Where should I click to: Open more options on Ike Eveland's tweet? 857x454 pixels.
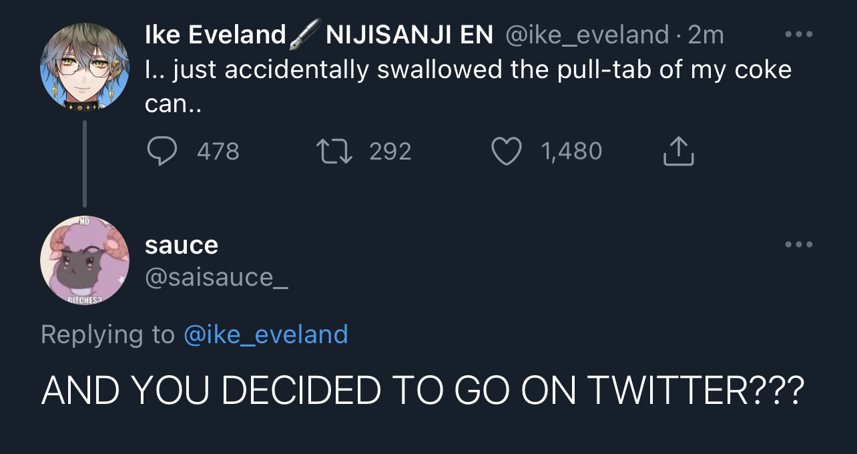[x=798, y=34]
